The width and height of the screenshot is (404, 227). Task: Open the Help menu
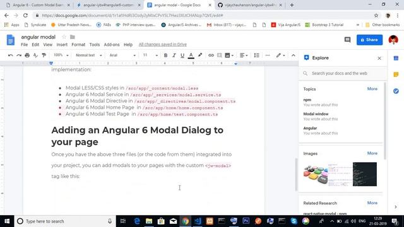point(128,45)
